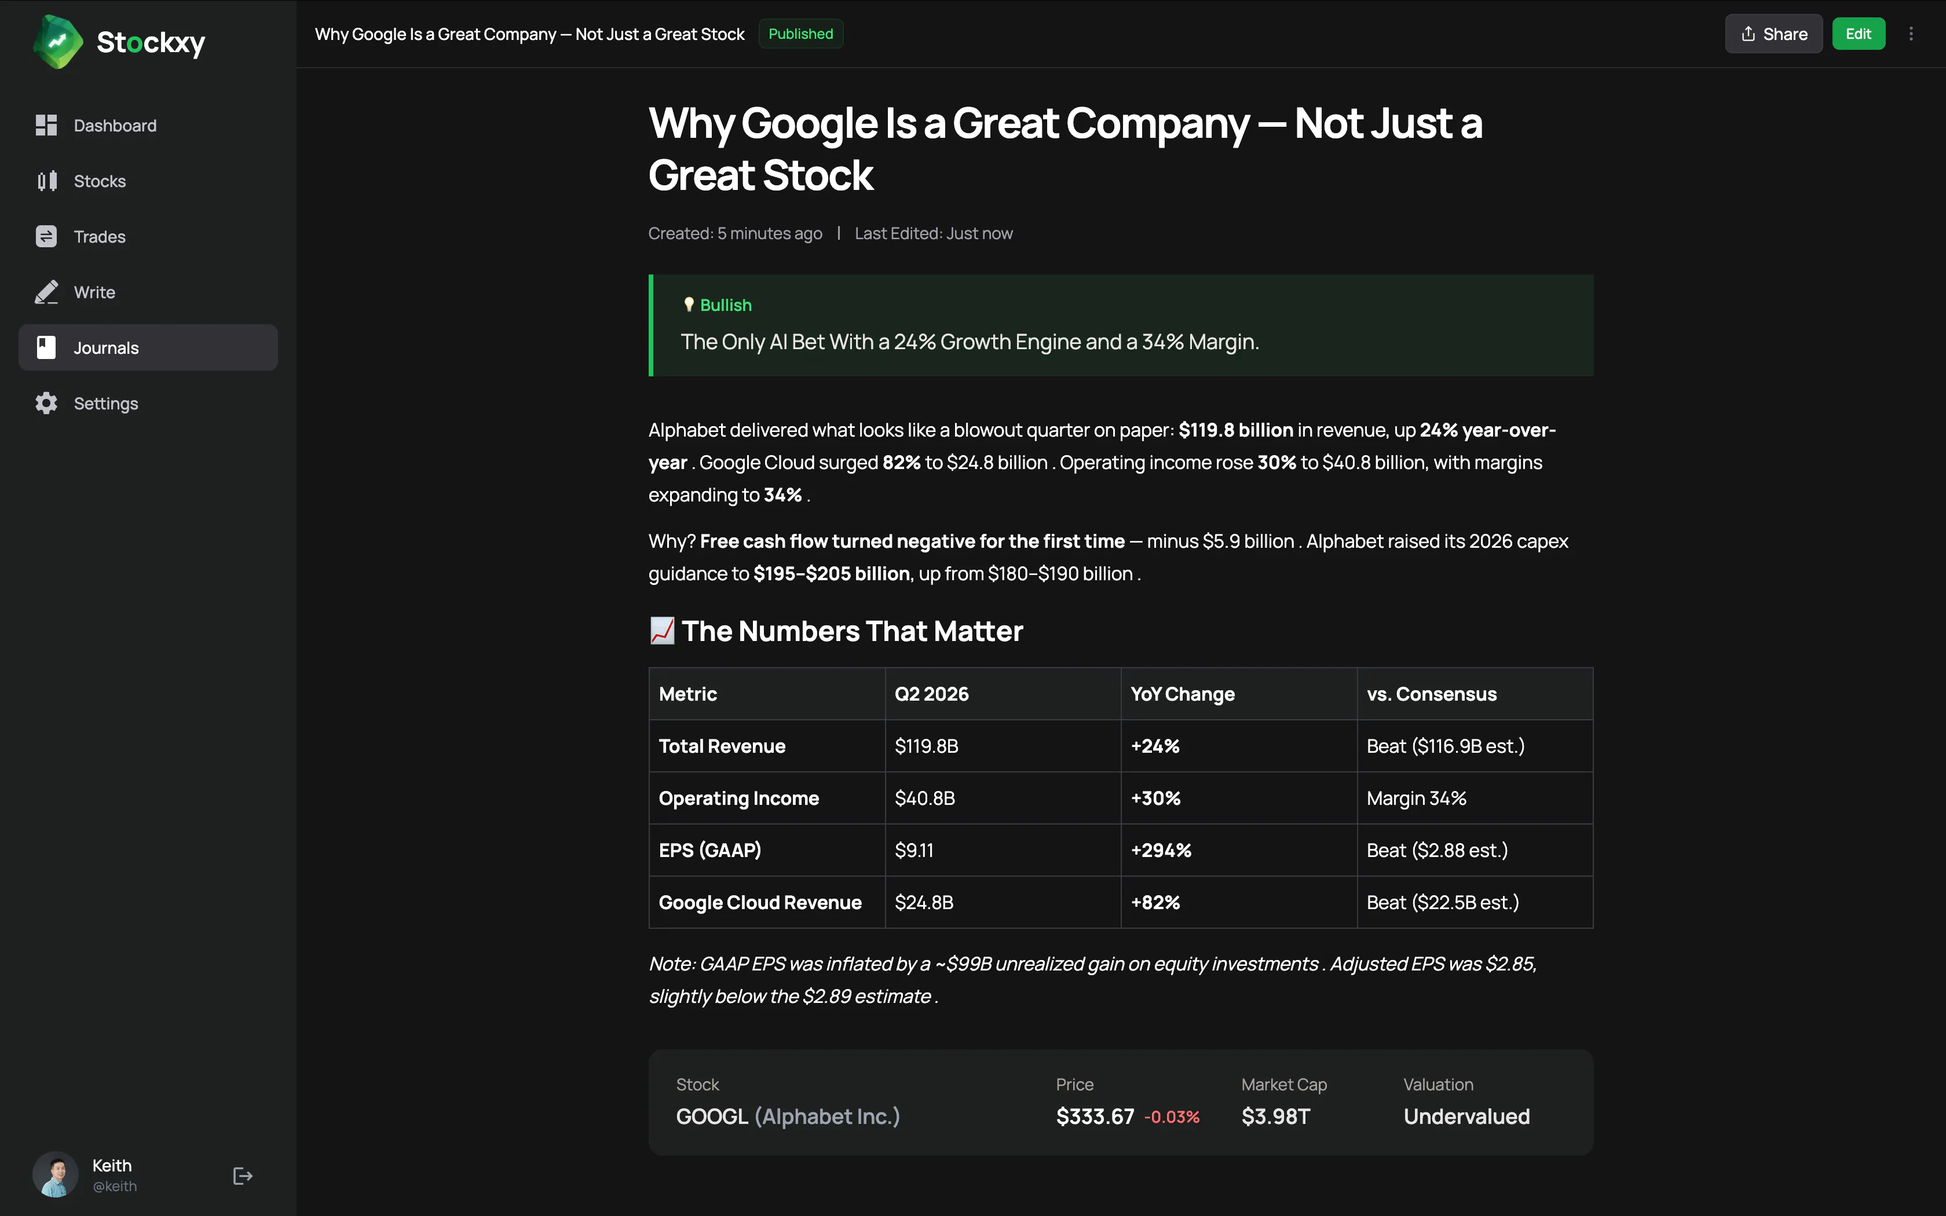Viewport: 1946px width, 1216px height.
Task: Open the Dashboard grid icon
Action: point(47,126)
